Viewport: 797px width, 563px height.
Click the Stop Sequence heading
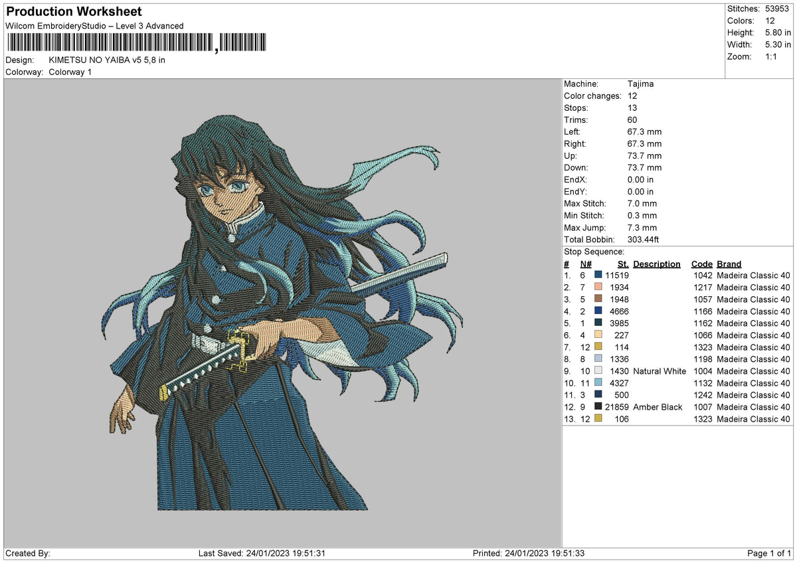(x=594, y=252)
